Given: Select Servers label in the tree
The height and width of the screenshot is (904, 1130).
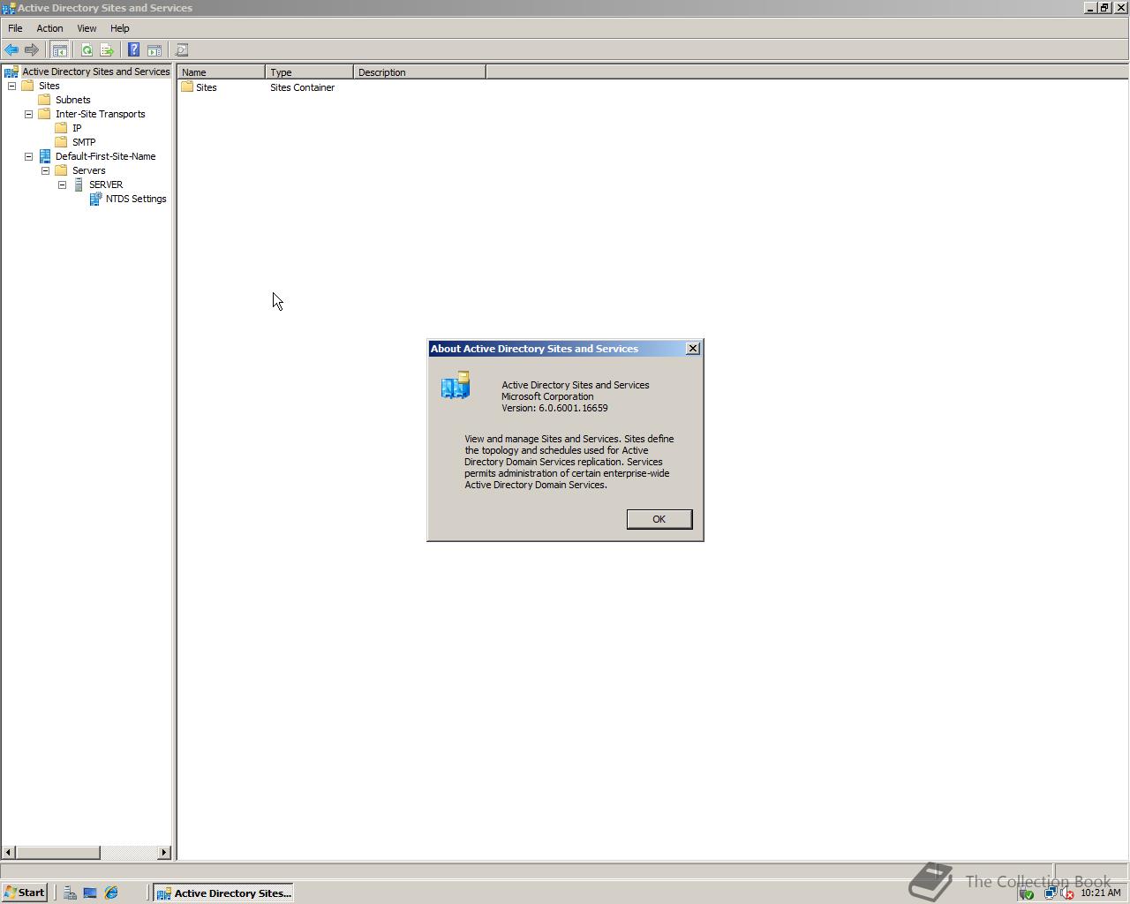Looking at the screenshot, I should coord(89,170).
